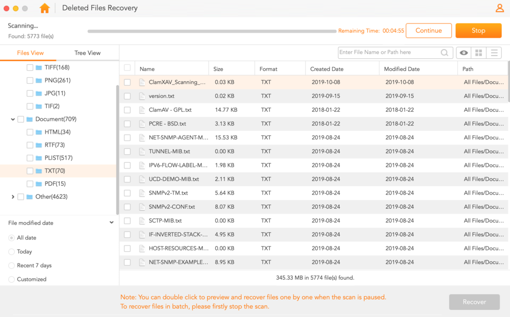Click file icon for ClamXAV_Scanning file
Screen dimensions: 510x317
pos(142,82)
